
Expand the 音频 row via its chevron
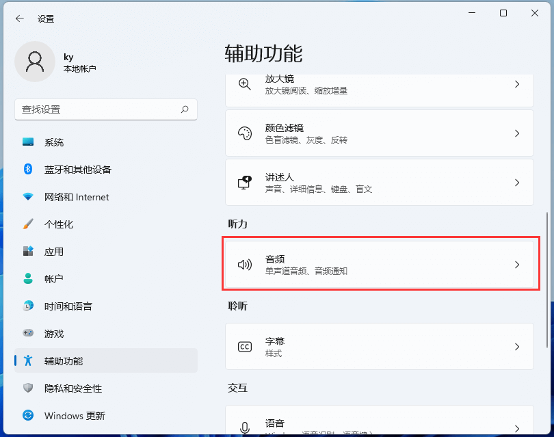pyautogui.click(x=518, y=264)
